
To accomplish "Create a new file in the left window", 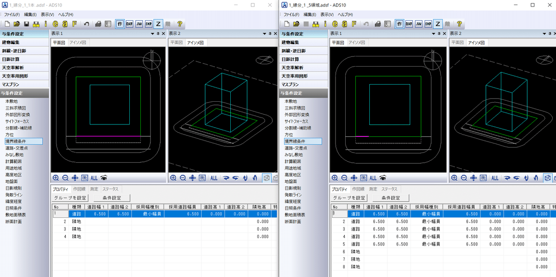I will pyautogui.click(x=7, y=24).
